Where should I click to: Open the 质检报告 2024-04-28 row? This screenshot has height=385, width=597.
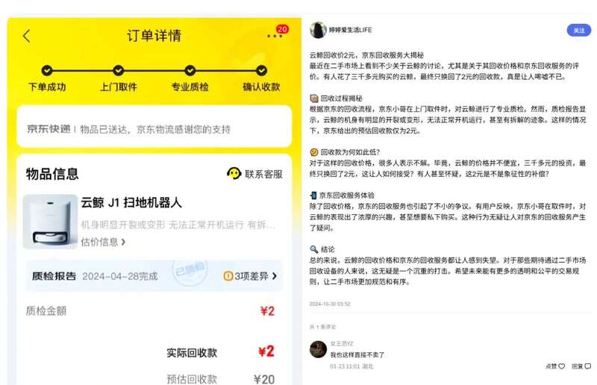pyautogui.click(x=154, y=276)
